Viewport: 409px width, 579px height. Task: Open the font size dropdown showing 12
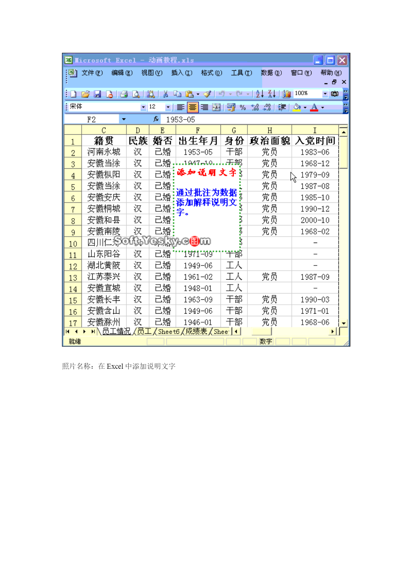pos(168,107)
